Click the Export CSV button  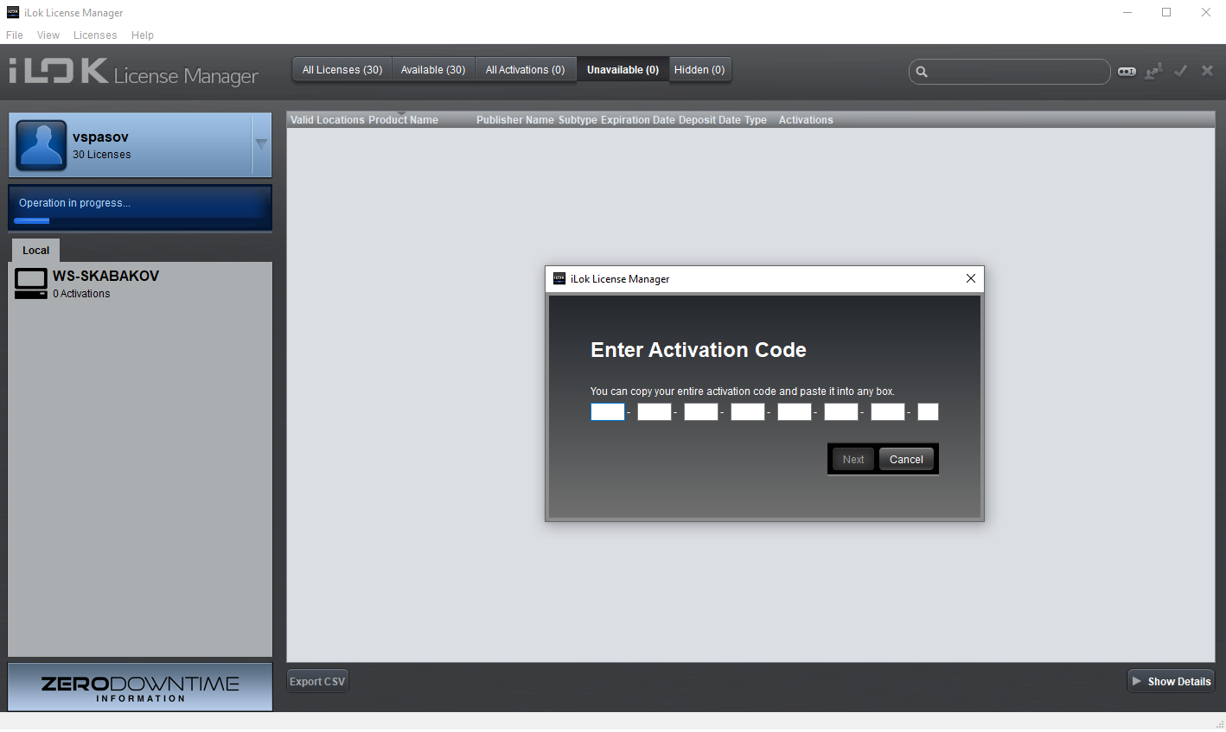coord(317,682)
